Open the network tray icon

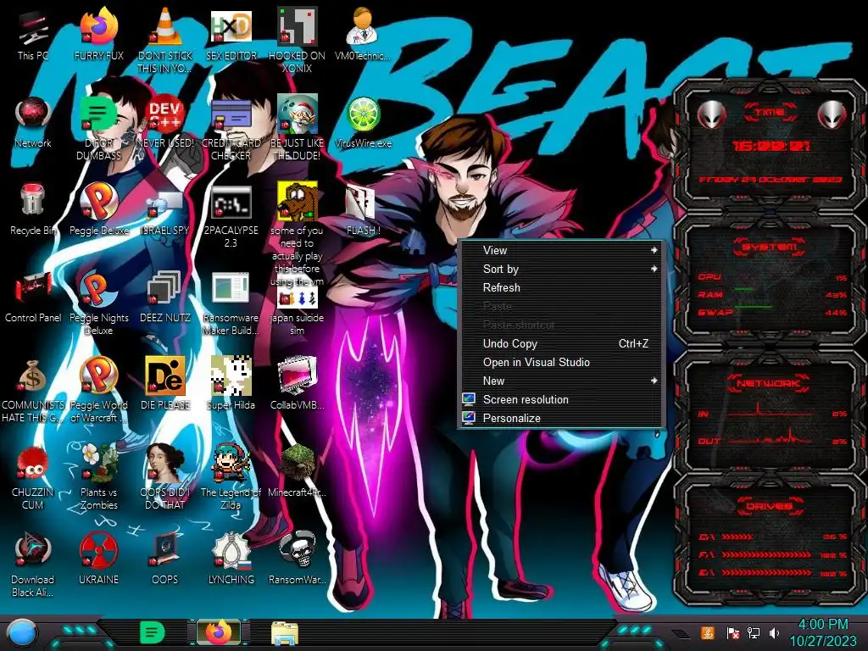tap(754, 632)
